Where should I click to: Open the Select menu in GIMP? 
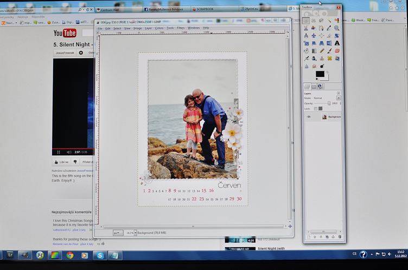[x=117, y=28]
